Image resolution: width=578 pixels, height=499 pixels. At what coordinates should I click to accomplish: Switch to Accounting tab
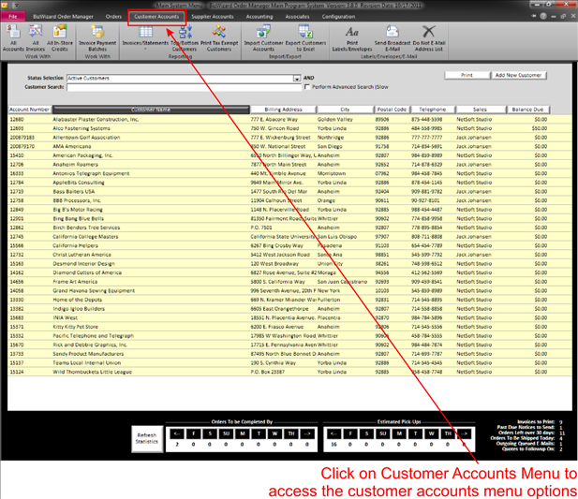(259, 17)
